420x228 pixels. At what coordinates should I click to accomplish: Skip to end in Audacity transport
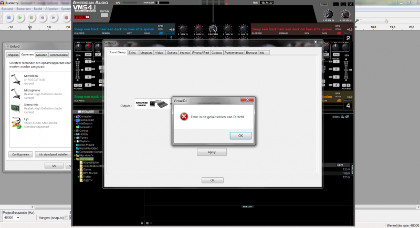point(54,18)
